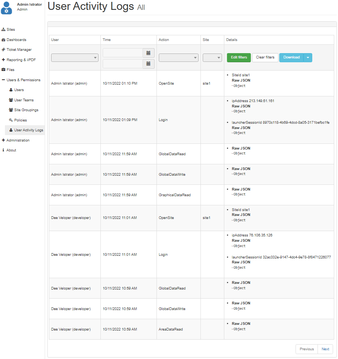The image size is (338, 359).
Task: Open the start date calendar picker
Action: point(149,53)
